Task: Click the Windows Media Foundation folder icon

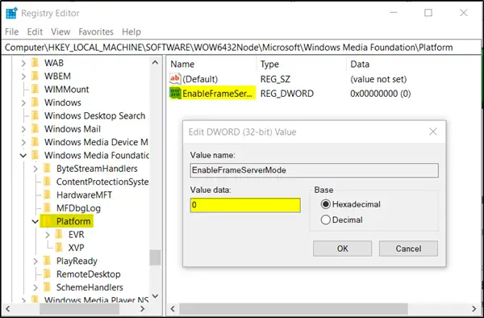Action: 35,155
